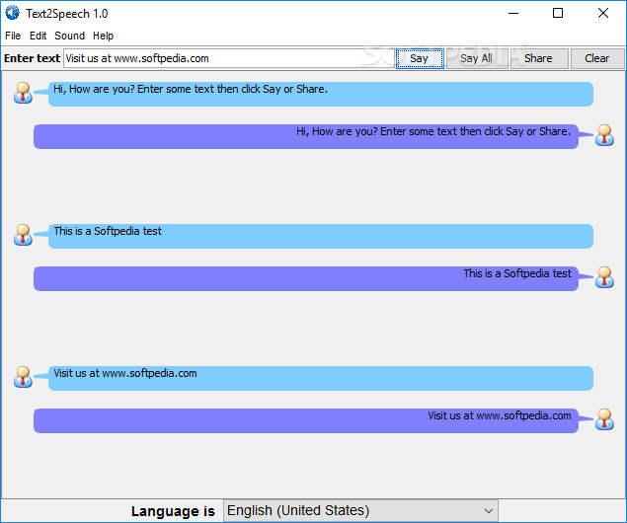Click the light-blue "Visit us at www.softpedia.com" bubble
Viewport: 627px width, 523px height.
coord(321,378)
